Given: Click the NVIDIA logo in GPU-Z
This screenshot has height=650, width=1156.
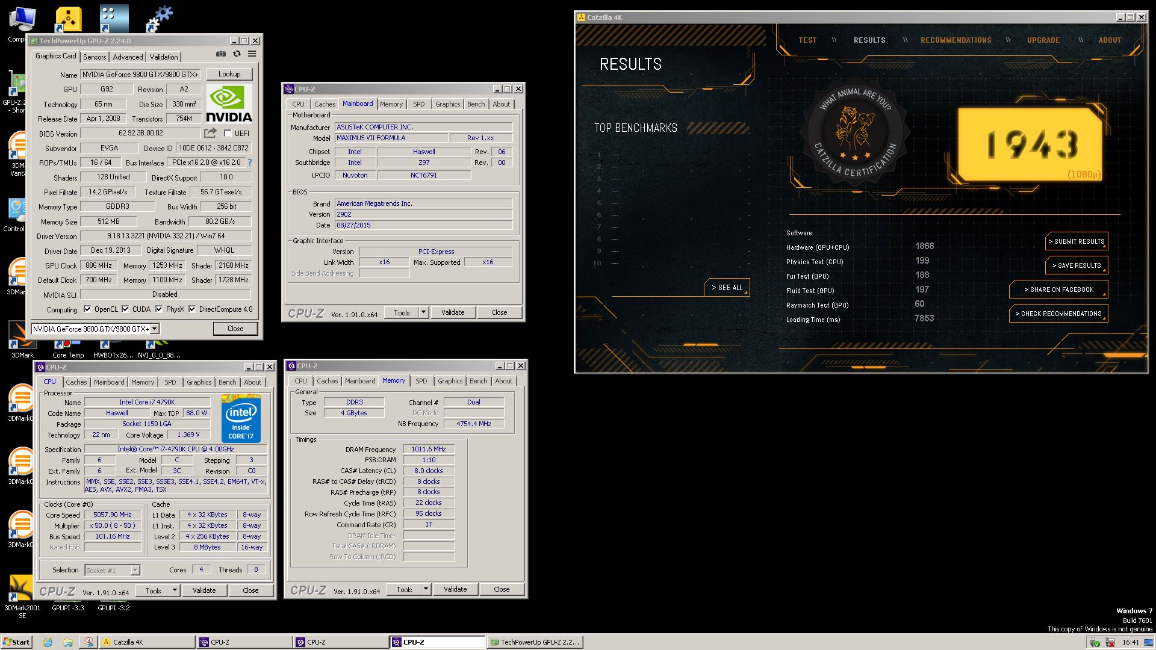Looking at the screenshot, I should point(229,104).
